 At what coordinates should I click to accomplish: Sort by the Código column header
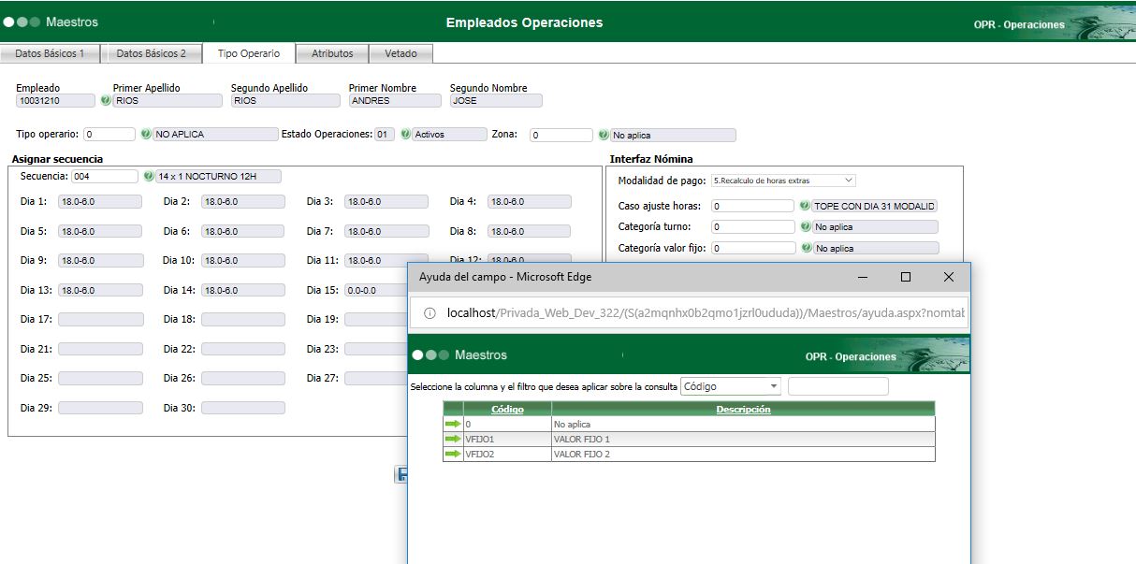[507, 409]
